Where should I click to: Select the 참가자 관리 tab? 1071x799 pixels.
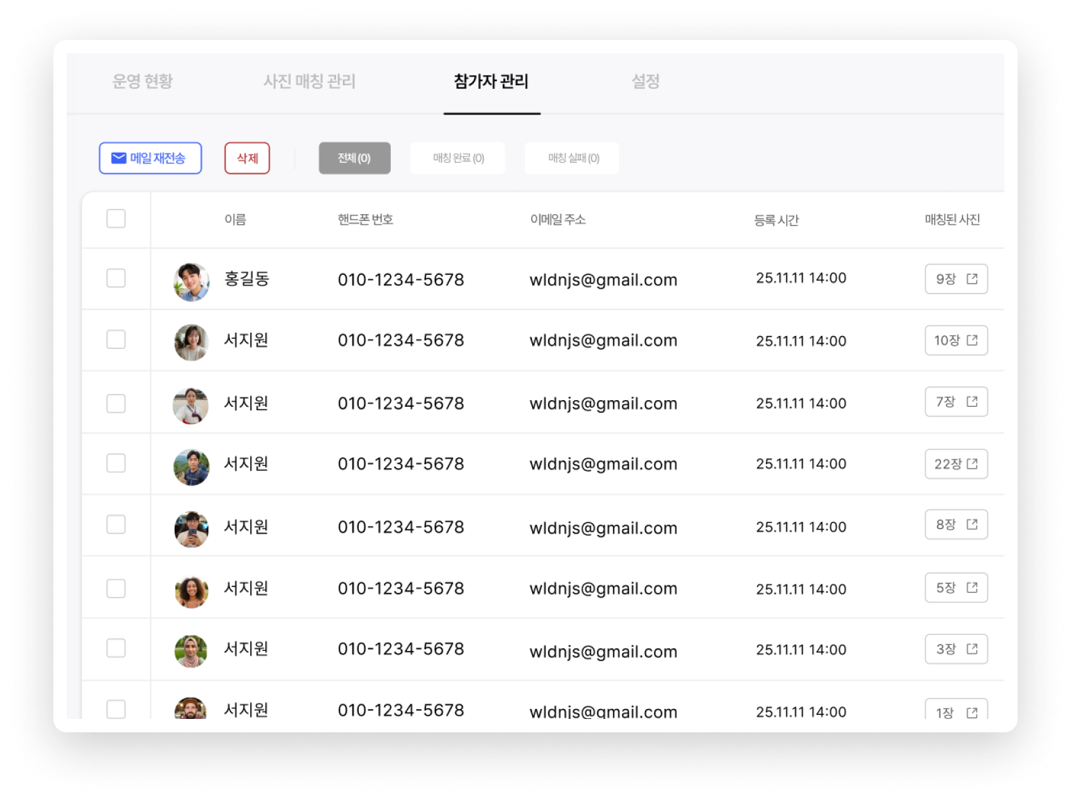(x=491, y=81)
